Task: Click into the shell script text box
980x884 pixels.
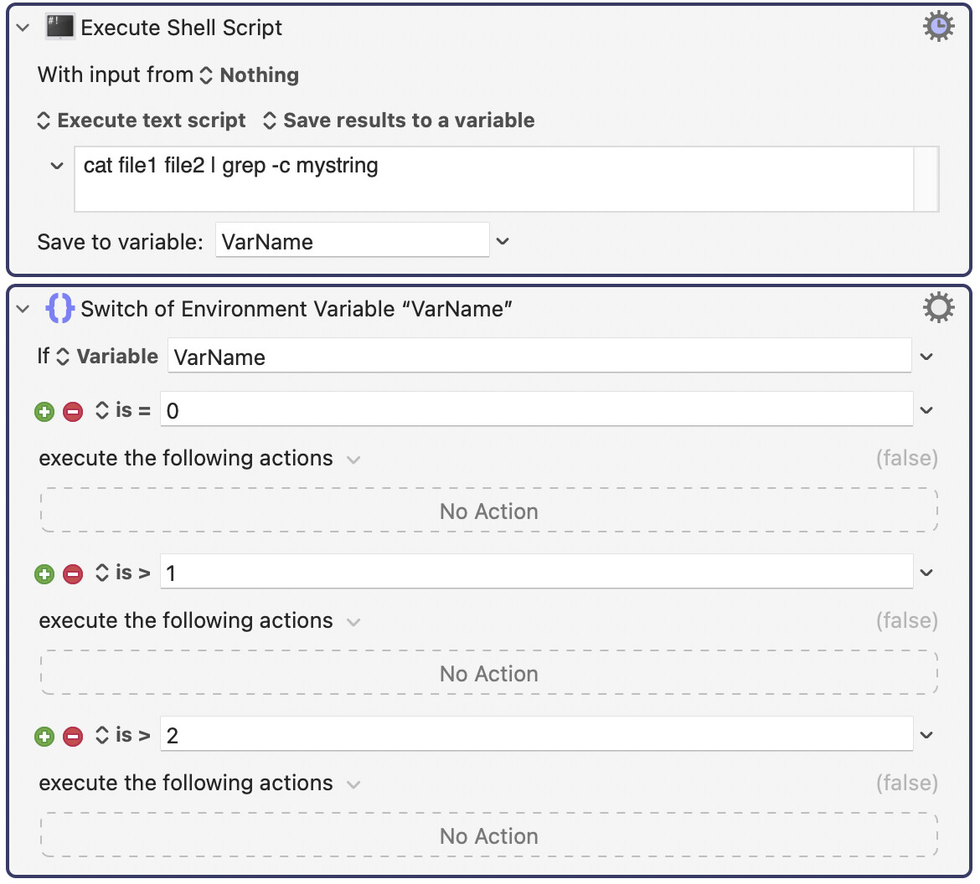Action: [494, 179]
